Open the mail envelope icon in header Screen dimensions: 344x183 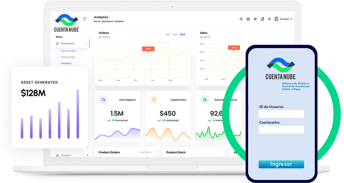pos(248,19)
